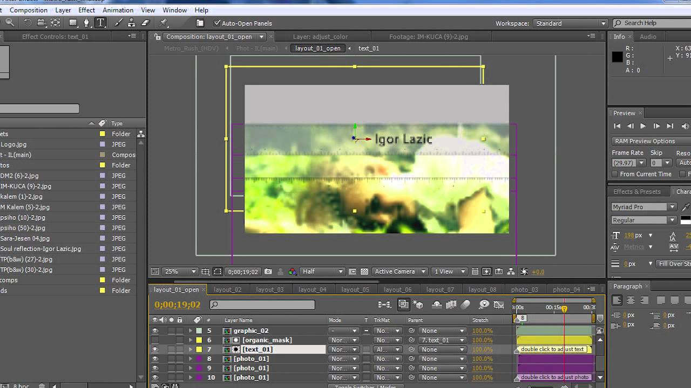This screenshot has height=388, width=691.
Task: Switch to the photo_03 timeline tab
Action: (x=525, y=289)
